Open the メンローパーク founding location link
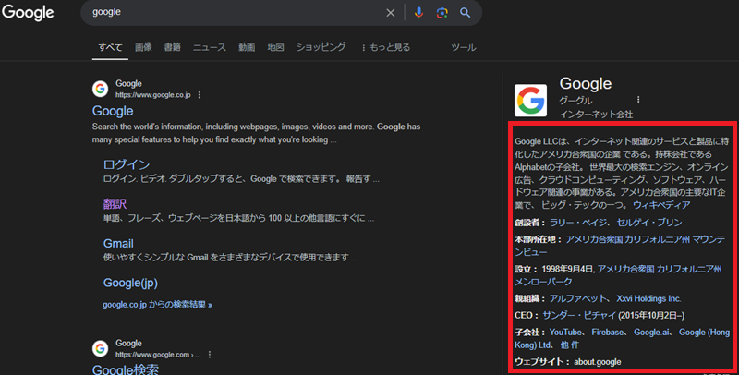This screenshot has width=739, height=375. tap(618, 275)
